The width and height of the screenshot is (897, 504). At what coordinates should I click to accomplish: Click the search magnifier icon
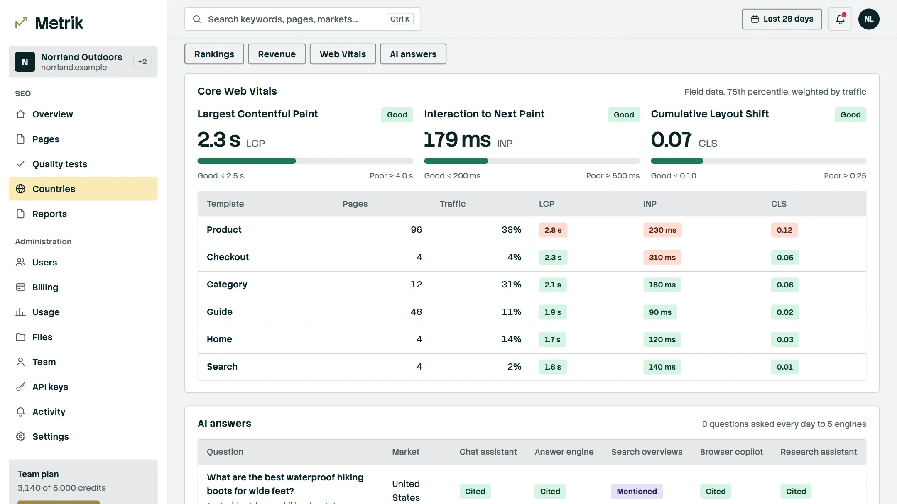pyautogui.click(x=197, y=19)
